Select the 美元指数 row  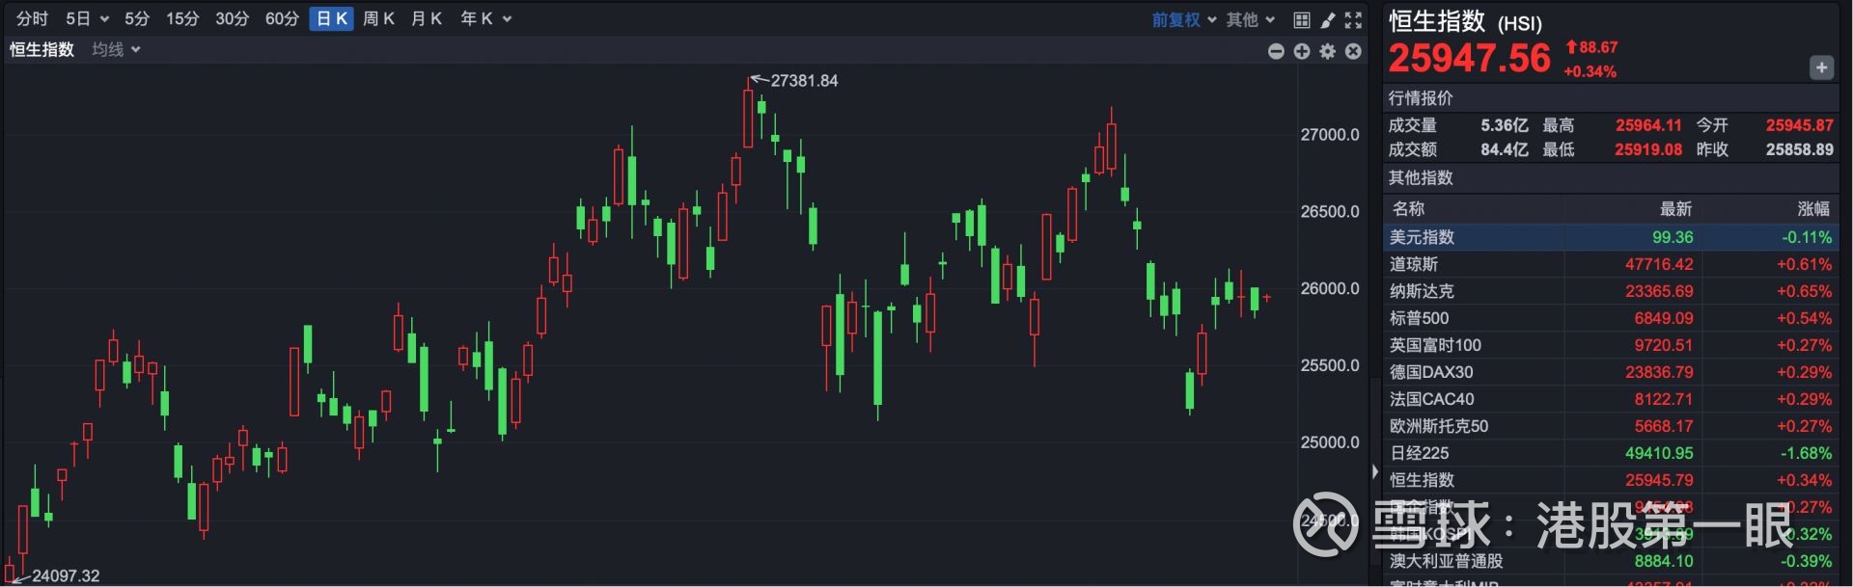click(x=1610, y=237)
